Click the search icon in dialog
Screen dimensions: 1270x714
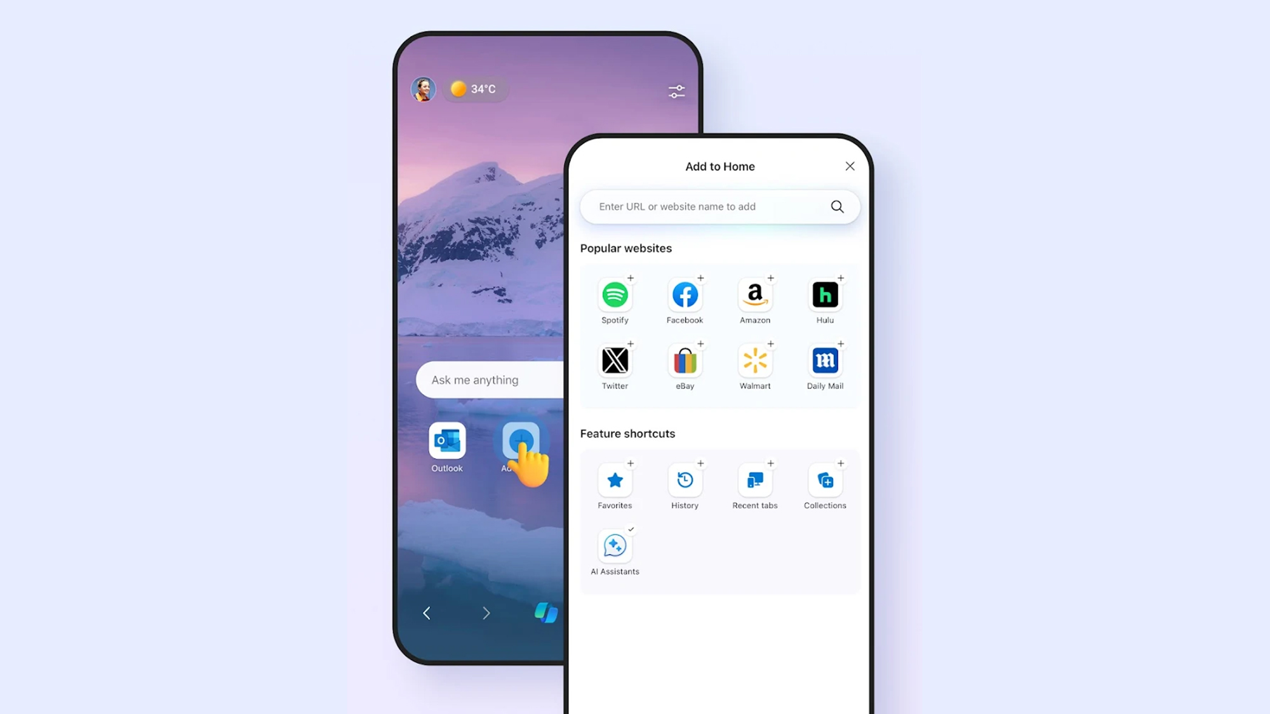coord(836,207)
